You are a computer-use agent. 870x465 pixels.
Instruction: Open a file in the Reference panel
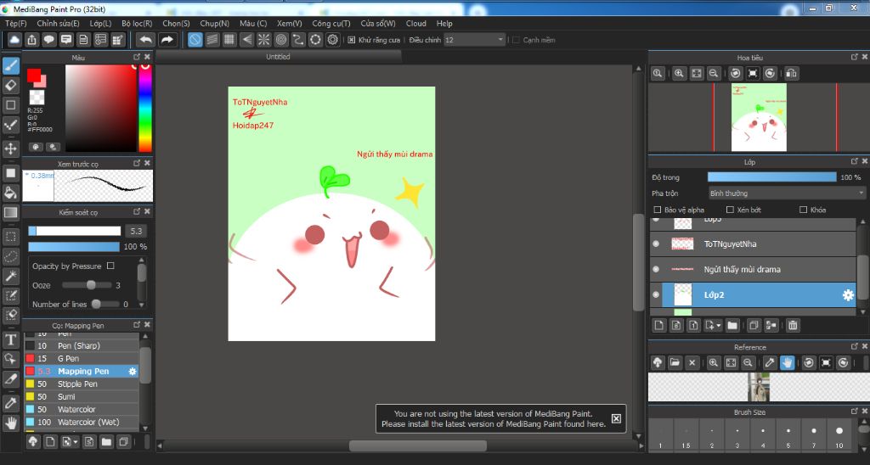[x=675, y=362]
